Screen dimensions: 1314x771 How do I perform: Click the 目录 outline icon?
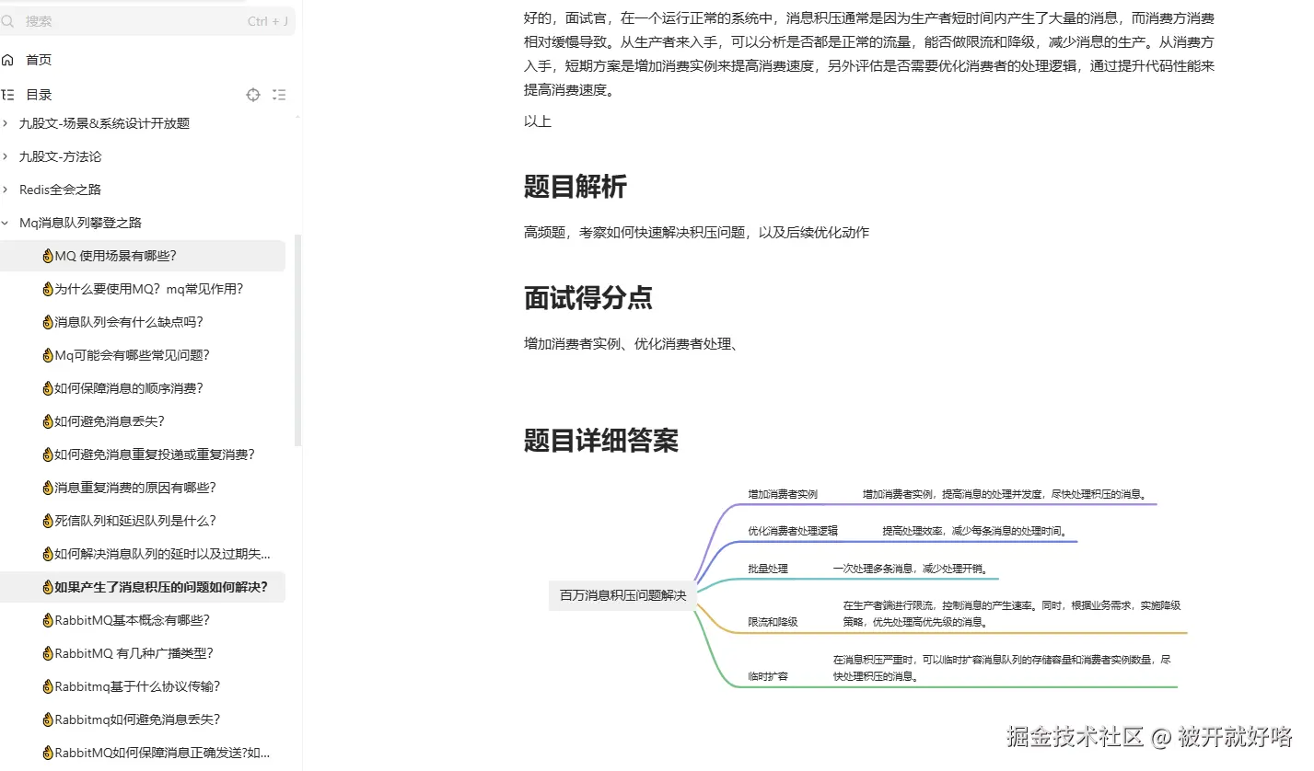pos(9,94)
